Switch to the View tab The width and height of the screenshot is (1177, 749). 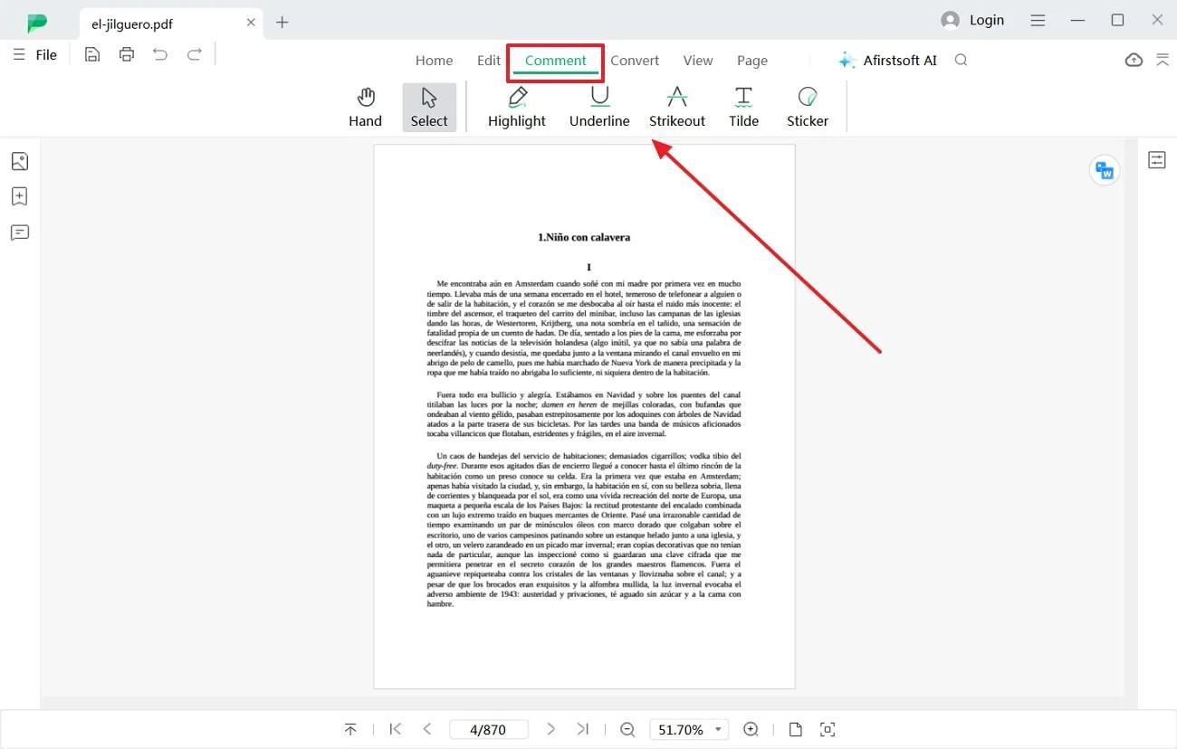pyautogui.click(x=698, y=61)
